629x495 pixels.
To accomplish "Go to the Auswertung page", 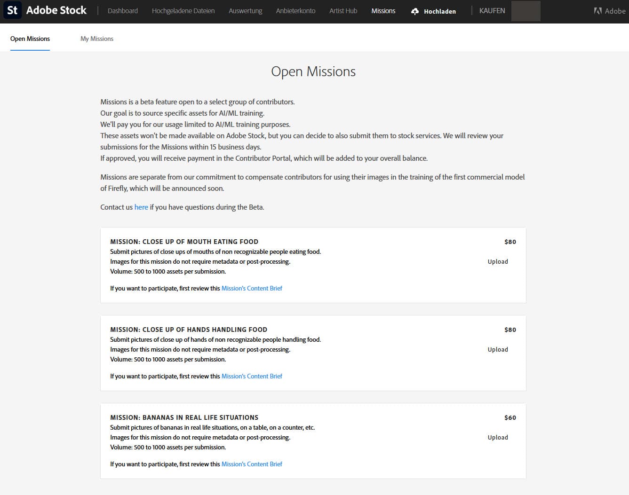I will coord(245,11).
